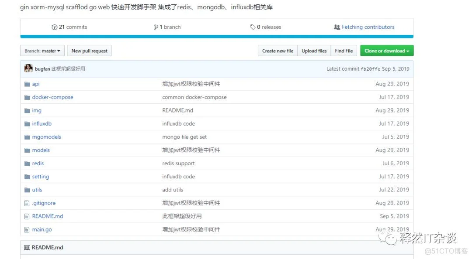Click Create new file button
Viewport: 472px width, 259px height.
278,51
